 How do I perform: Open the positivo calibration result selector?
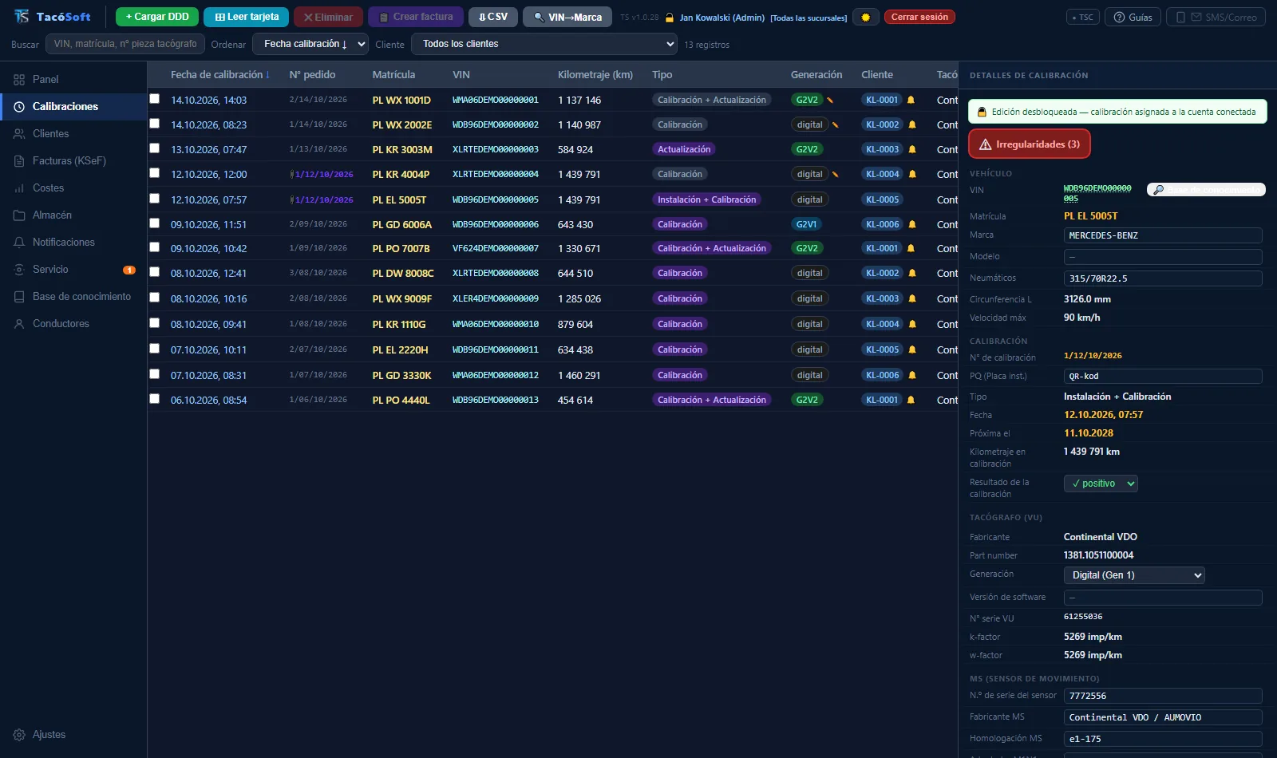tap(1101, 484)
